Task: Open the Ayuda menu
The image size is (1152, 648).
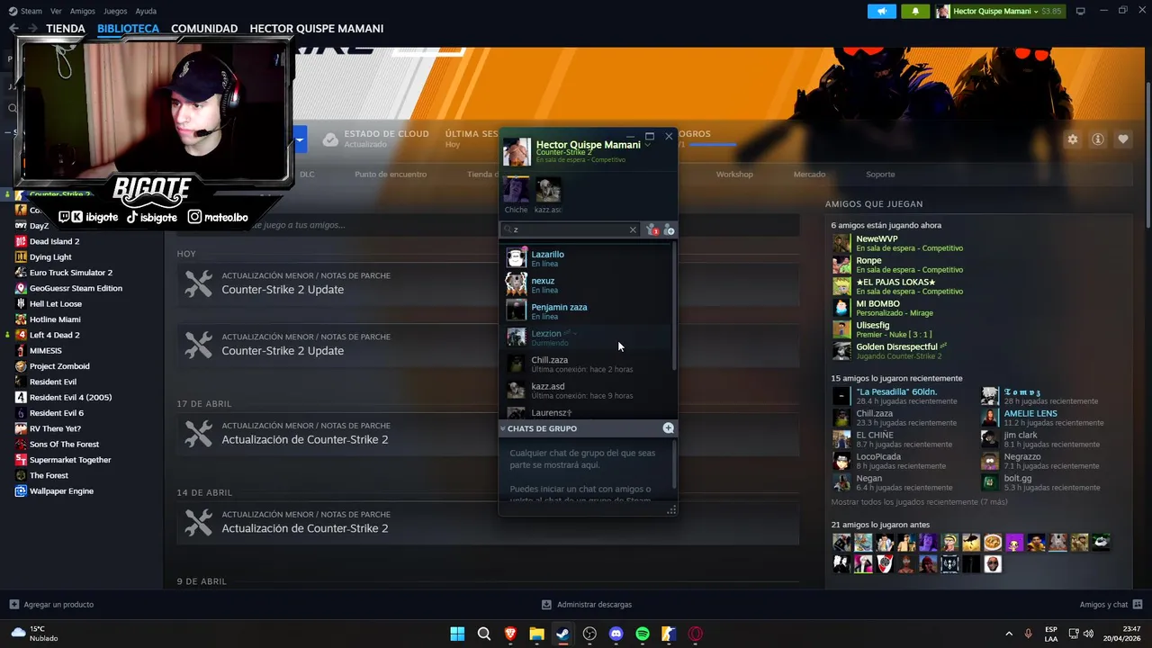Action: click(x=146, y=11)
